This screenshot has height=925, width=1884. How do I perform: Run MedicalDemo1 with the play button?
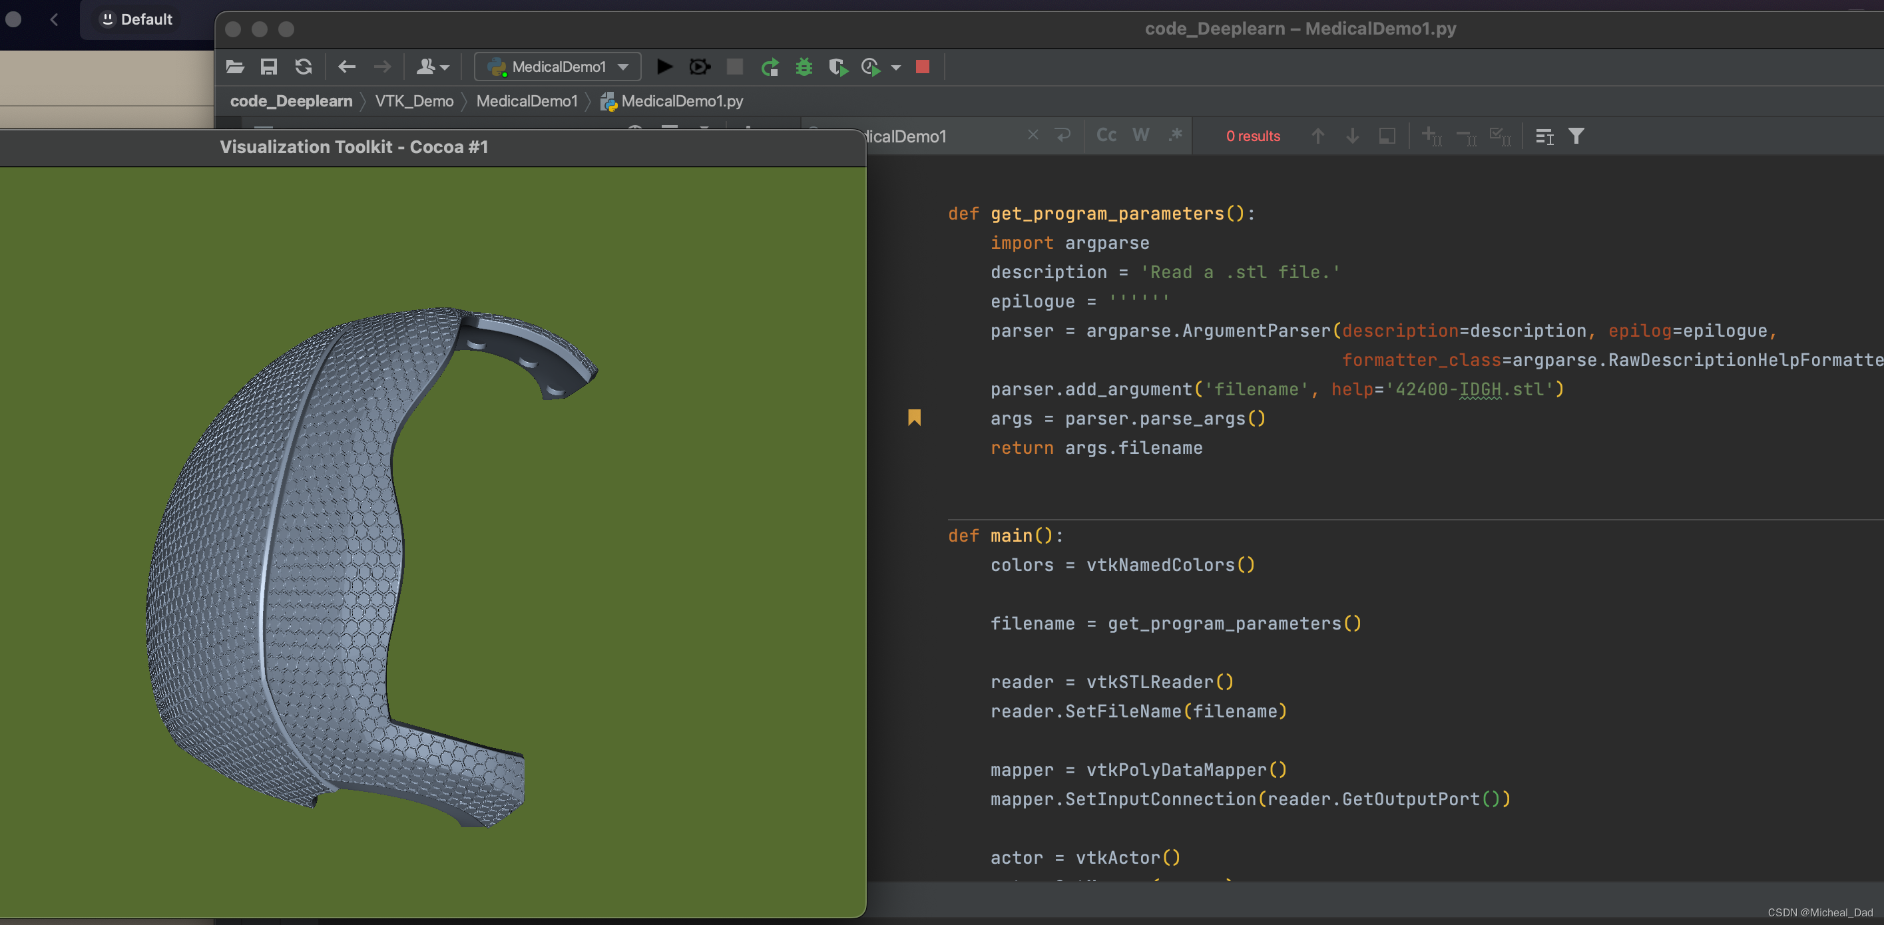point(664,67)
